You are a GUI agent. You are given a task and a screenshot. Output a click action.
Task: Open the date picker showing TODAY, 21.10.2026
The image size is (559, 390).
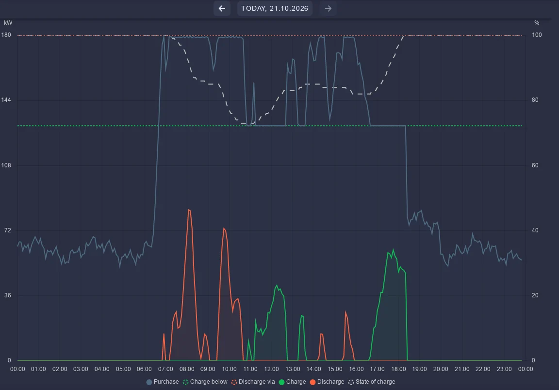click(275, 8)
